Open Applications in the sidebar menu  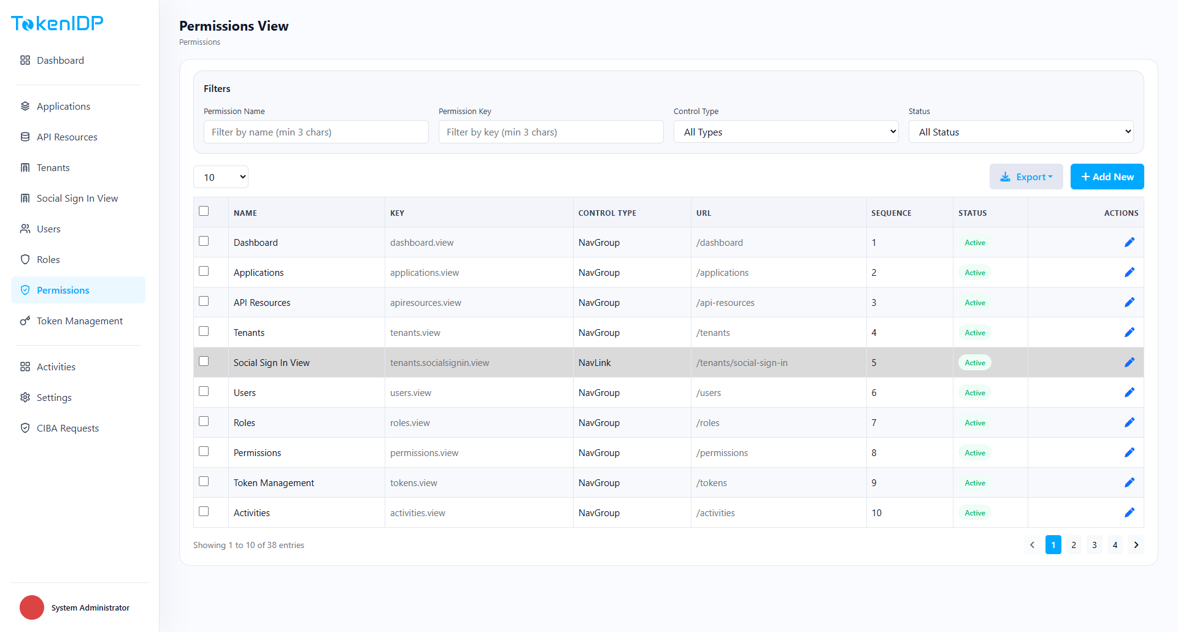(78, 106)
